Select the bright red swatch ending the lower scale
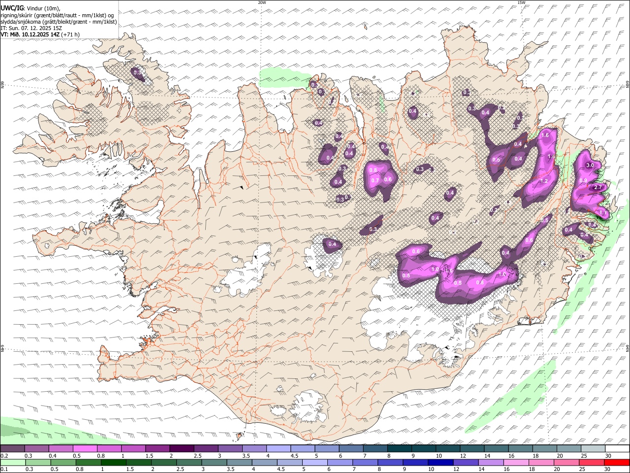Image resolution: width=630 pixels, height=473 pixels. point(616,463)
